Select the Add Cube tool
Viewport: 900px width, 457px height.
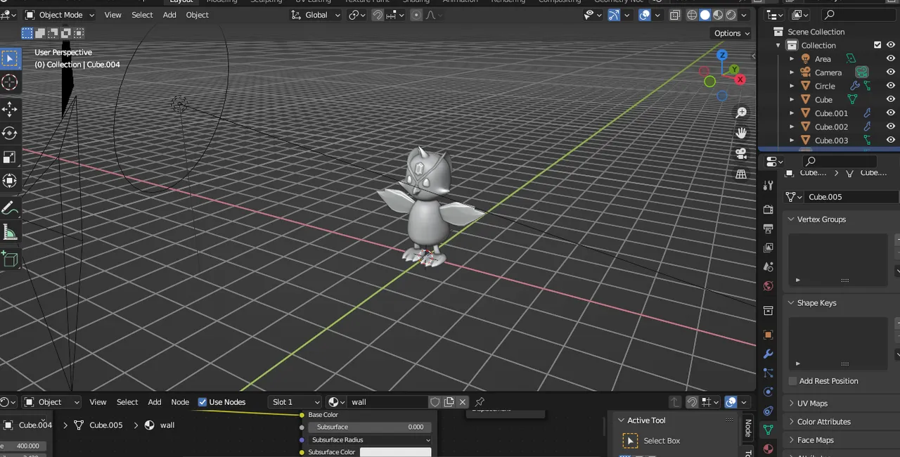pos(10,259)
